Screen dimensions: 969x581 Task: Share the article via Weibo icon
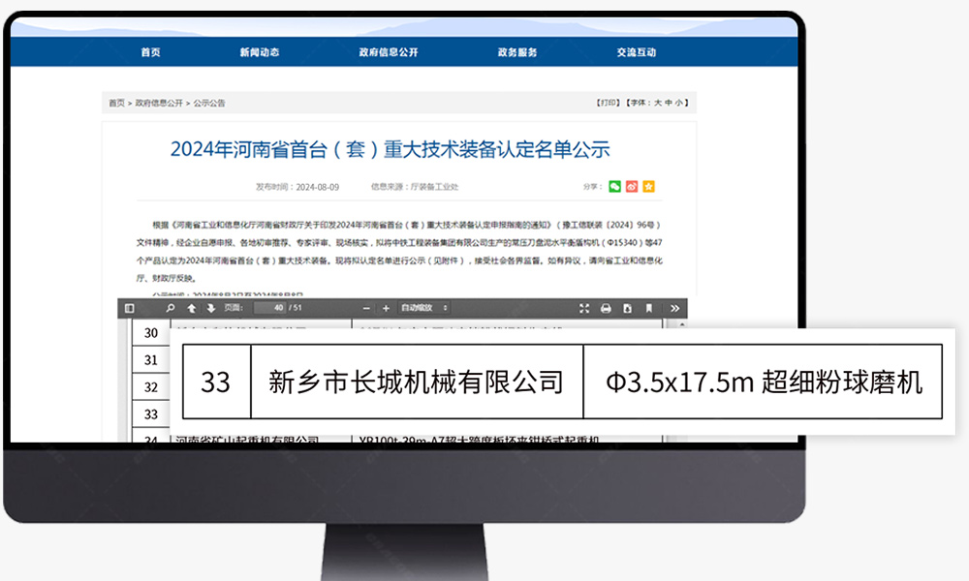632,186
